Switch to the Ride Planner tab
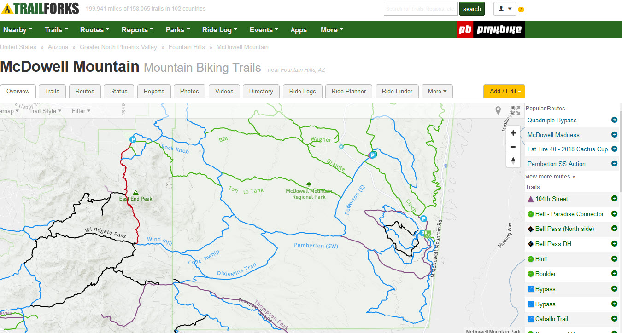 tap(349, 91)
